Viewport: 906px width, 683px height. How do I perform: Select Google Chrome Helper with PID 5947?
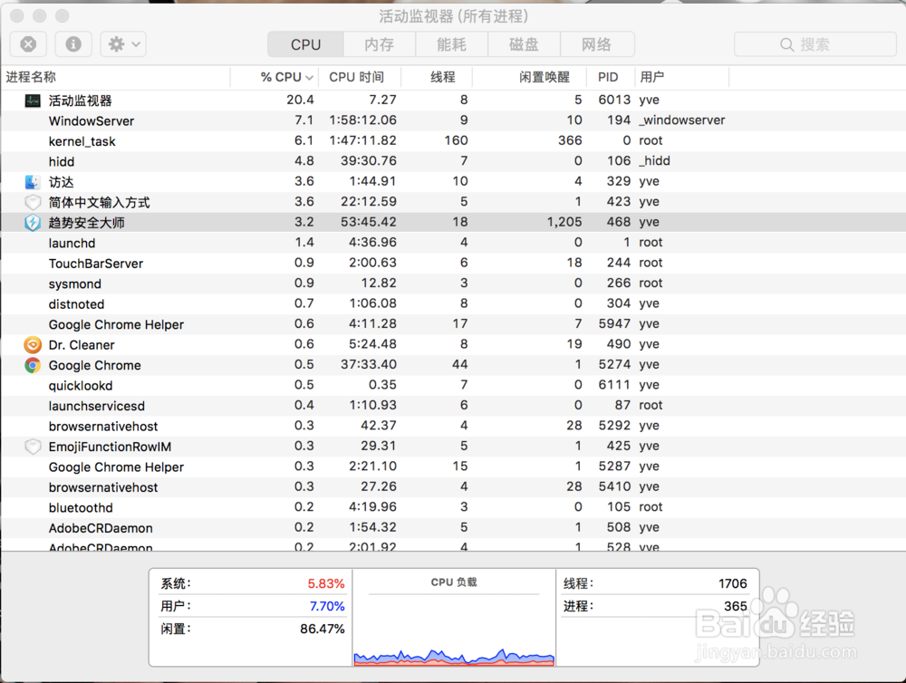[453, 324]
